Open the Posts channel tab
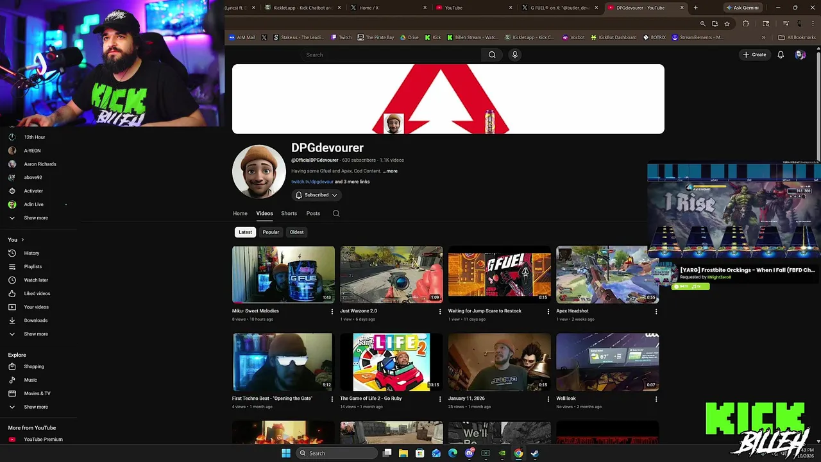 tap(313, 214)
